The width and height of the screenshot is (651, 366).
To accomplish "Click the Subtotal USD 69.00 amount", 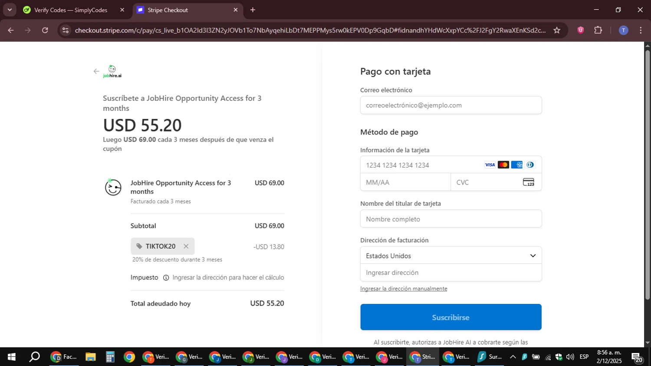I will pos(270,226).
